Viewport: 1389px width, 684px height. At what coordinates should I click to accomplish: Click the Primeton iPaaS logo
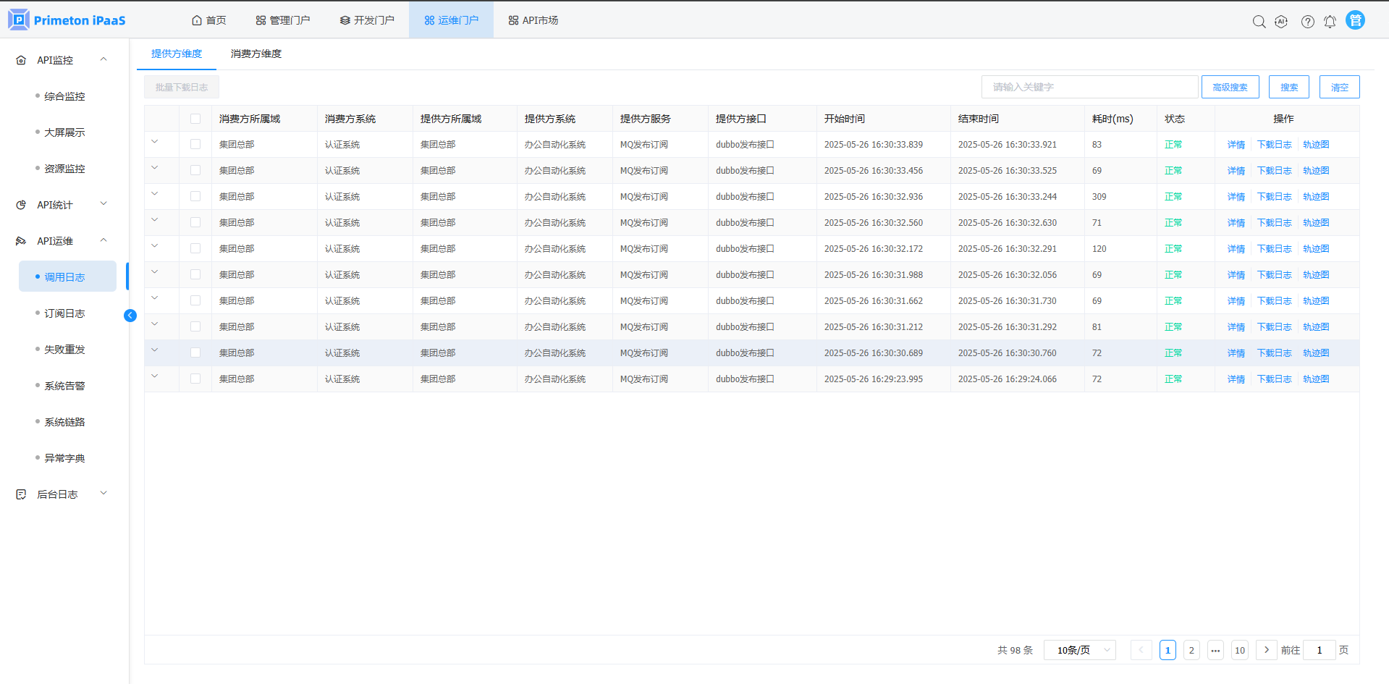point(67,20)
